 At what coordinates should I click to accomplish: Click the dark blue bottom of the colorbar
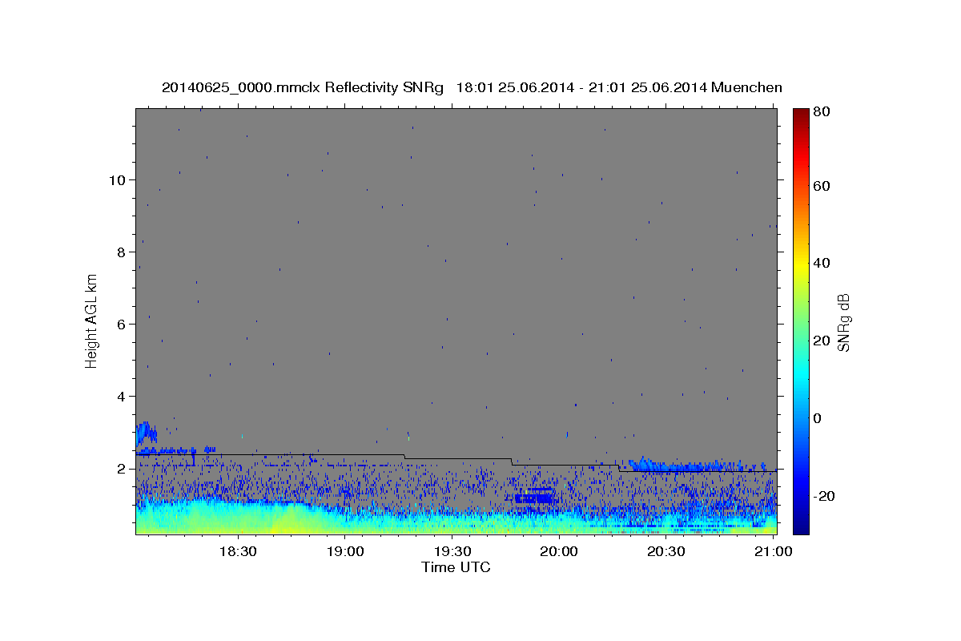pos(801,526)
